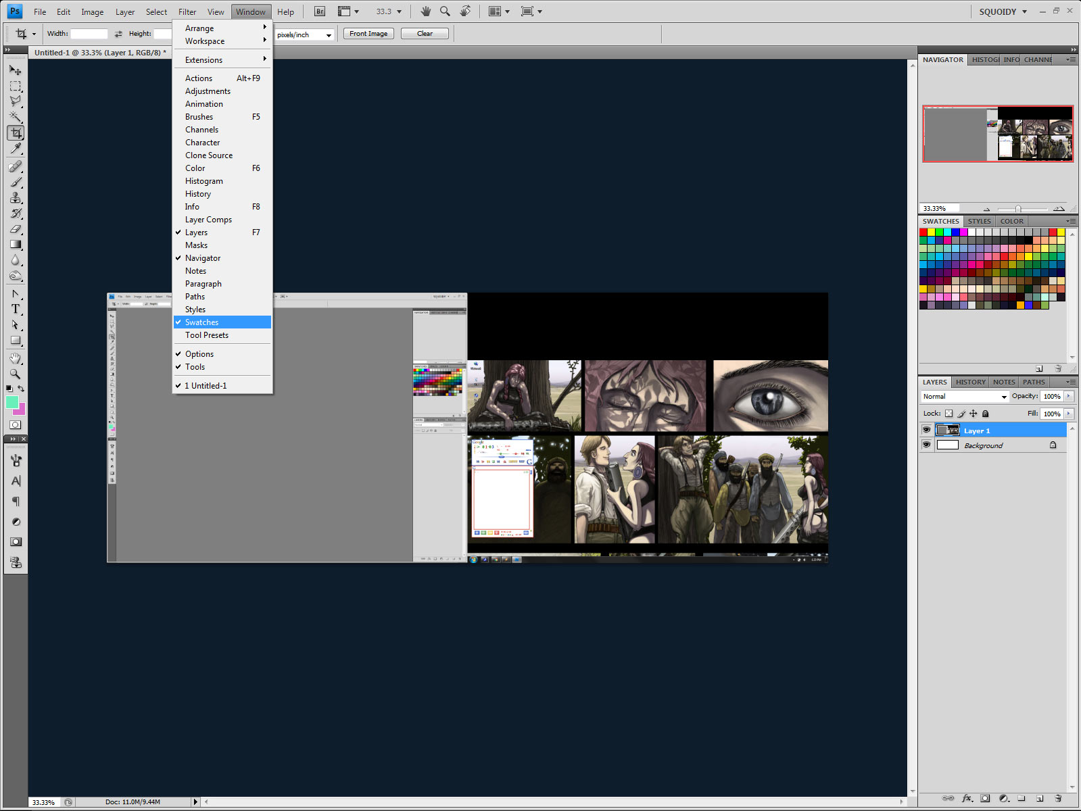Open the Opacity slider arrow
Viewport: 1081px width, 811px height.
(x=1069, y=396)
